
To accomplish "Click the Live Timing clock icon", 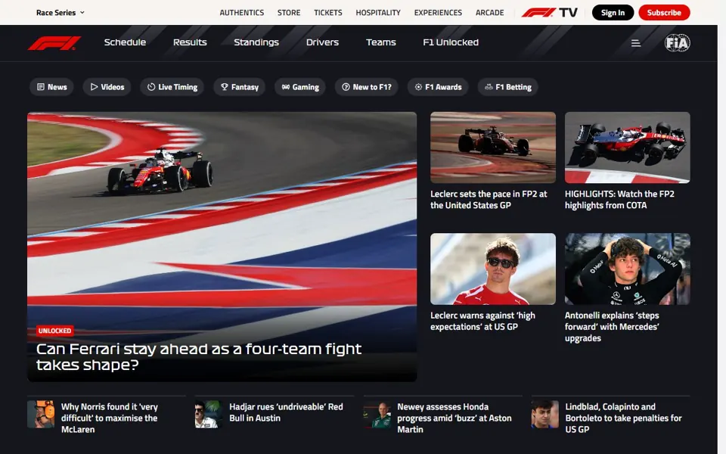I will tap(151, 87).
